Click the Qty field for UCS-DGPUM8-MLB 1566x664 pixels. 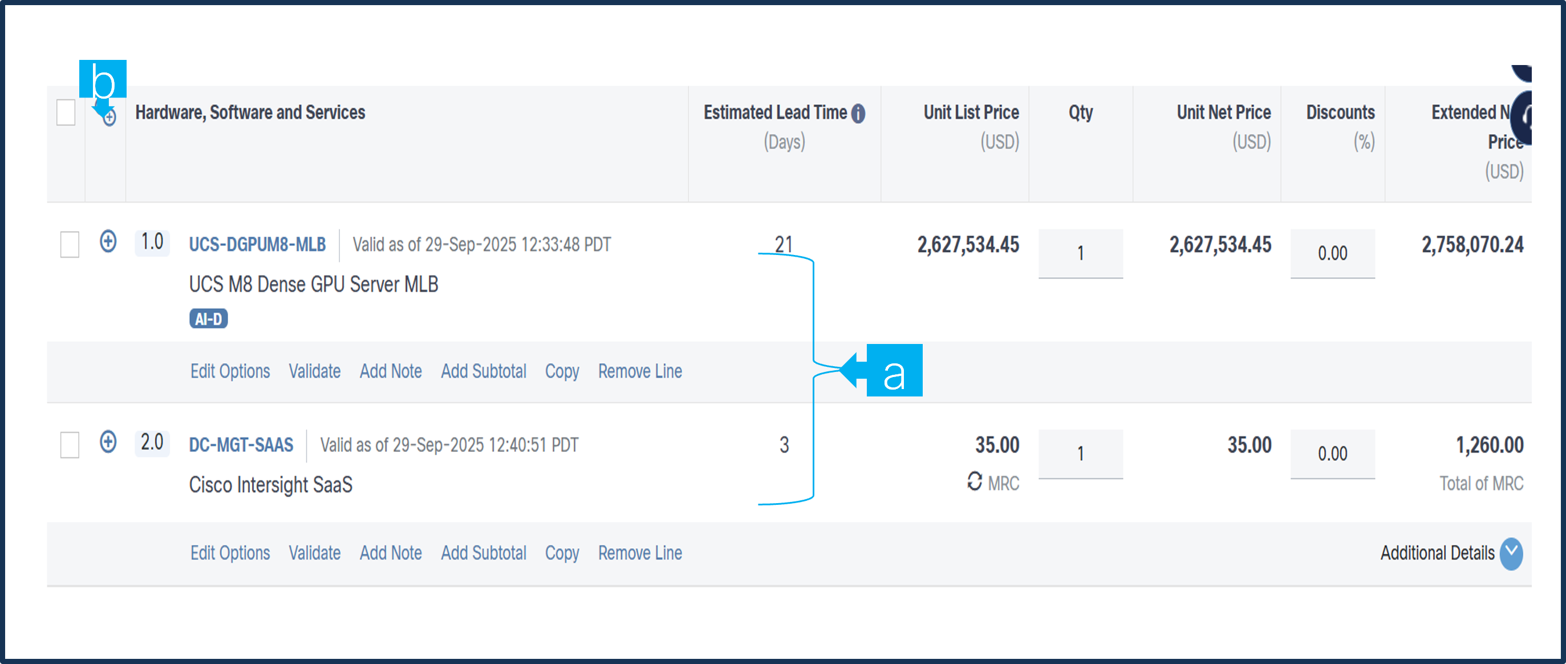click(x=1080, y=253)
